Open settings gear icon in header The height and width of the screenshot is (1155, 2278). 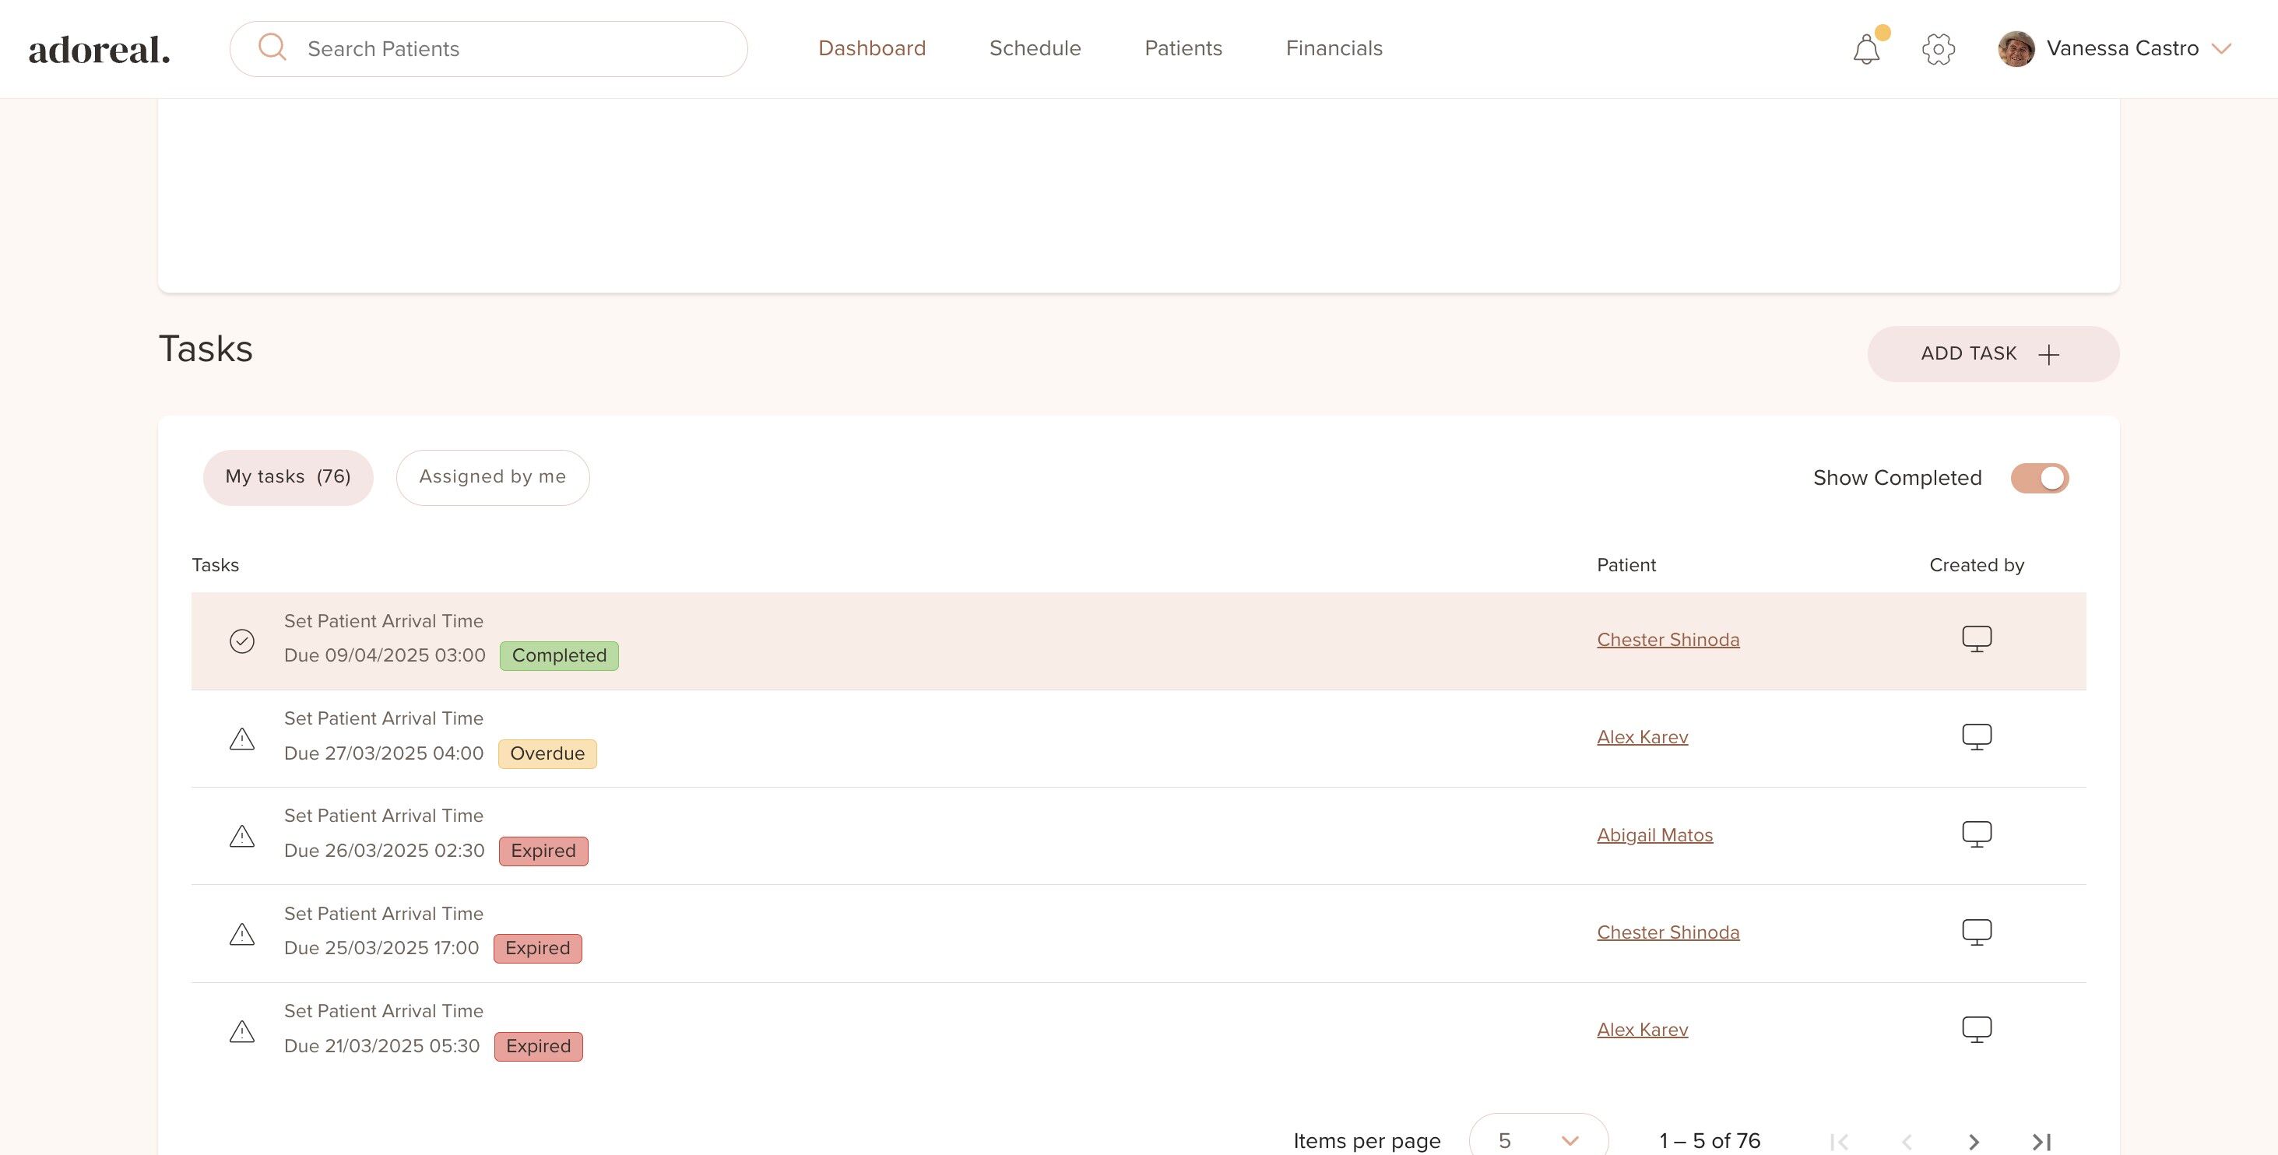[1938, 50]
